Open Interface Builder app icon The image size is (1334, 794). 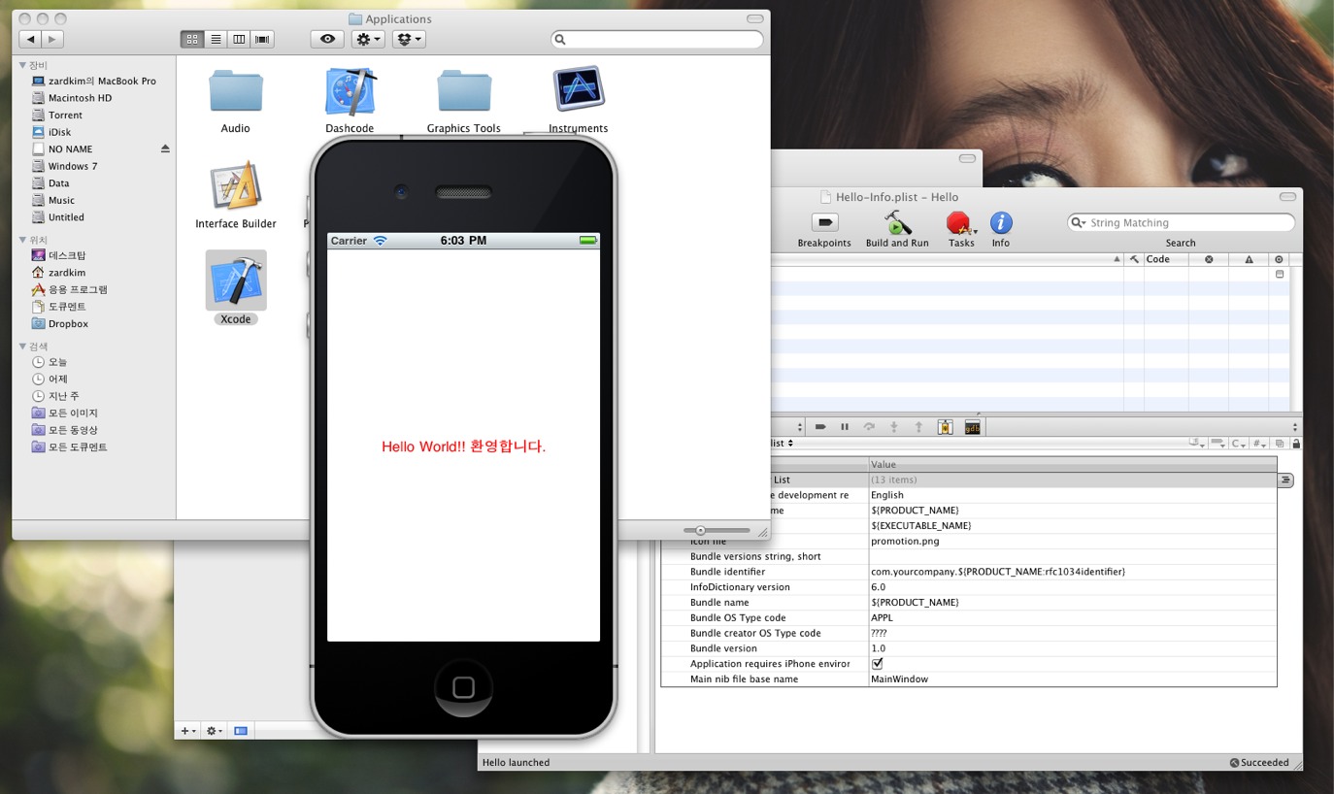click(x=236, y=186)
